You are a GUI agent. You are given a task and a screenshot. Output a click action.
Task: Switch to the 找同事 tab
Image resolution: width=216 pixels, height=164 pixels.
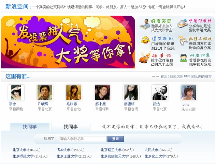pos(71,127)
